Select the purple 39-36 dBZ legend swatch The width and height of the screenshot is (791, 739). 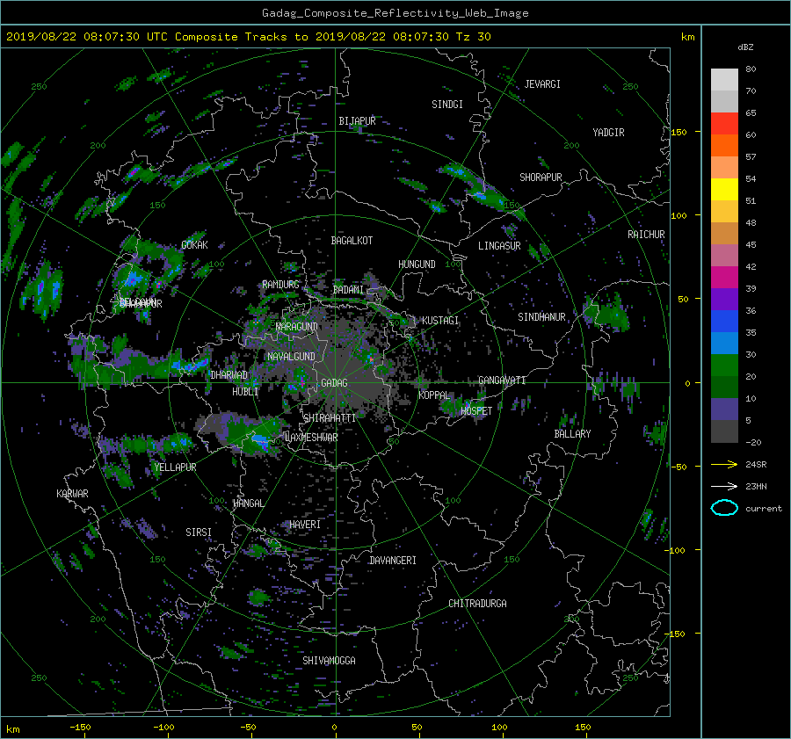[x=724, y=299]
